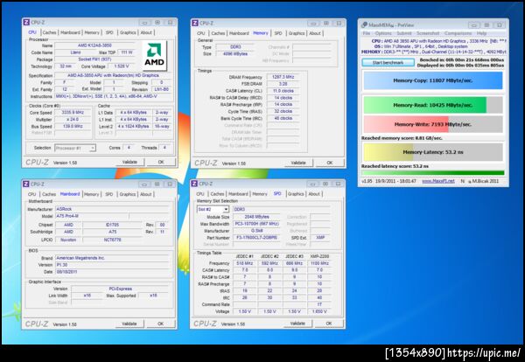Click the title bar icon of the CPU-Z SPD-tab window

[194, 184]
